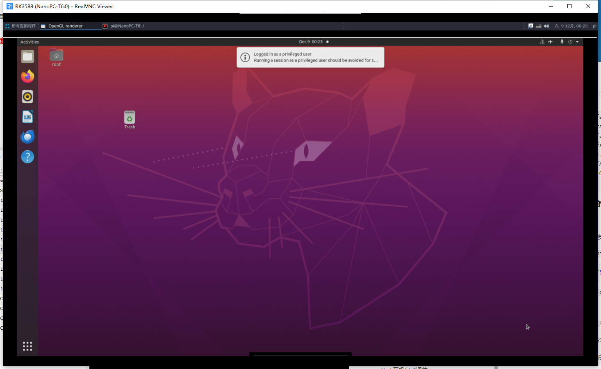This screenshot has height=369, width=601.
Task: Open the Activities overview
Action: click(x=30, y=42)
